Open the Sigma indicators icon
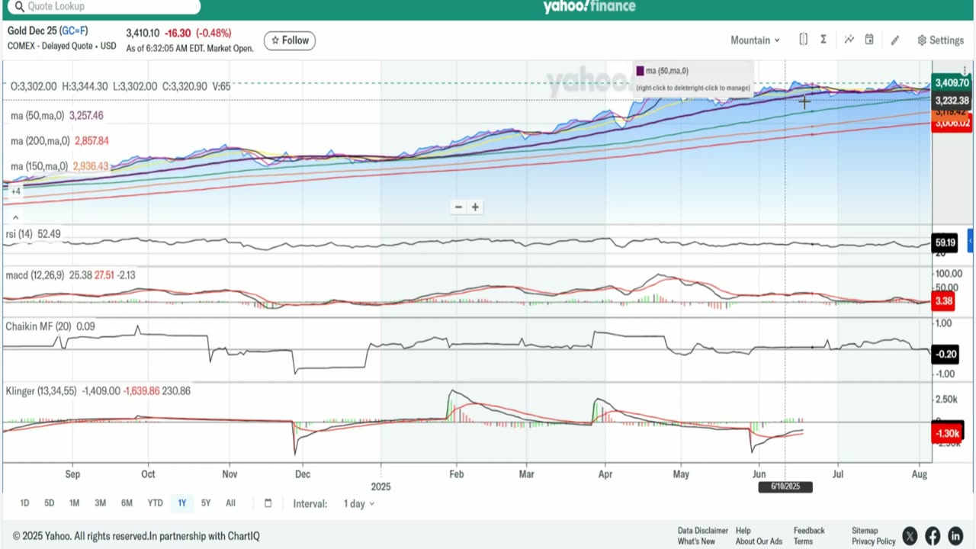The height and width of the screenshot is (549, 976). click(x=823, y=40)
